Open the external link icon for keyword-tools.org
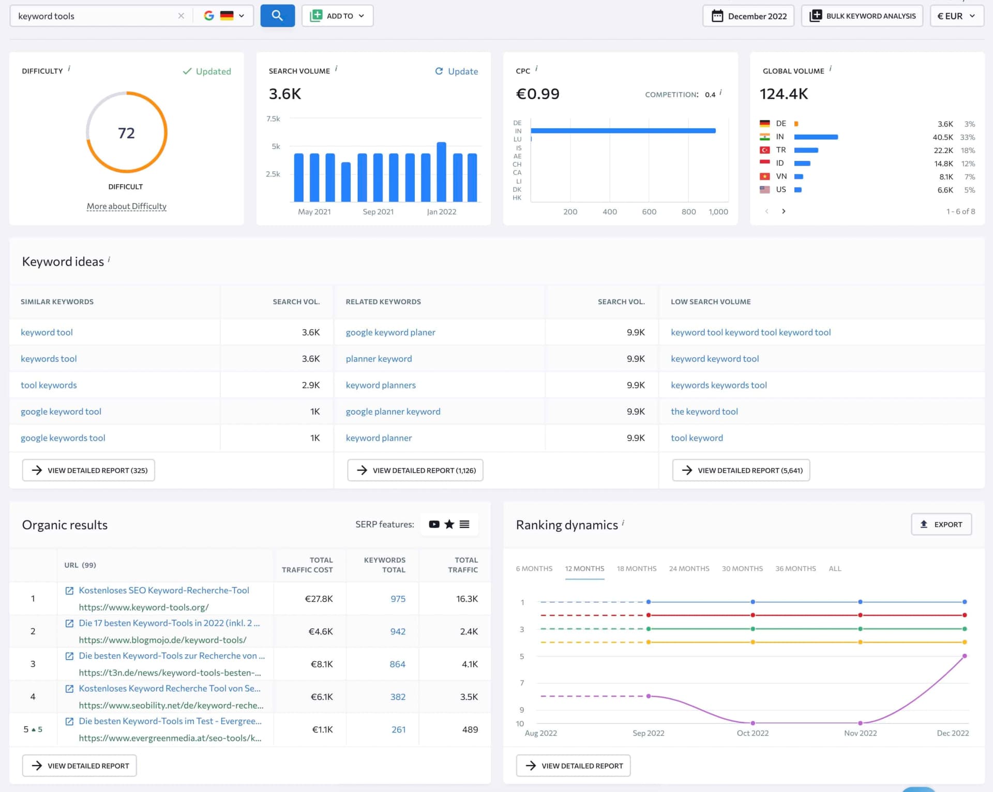993x792 pixels. pos(69,590)
